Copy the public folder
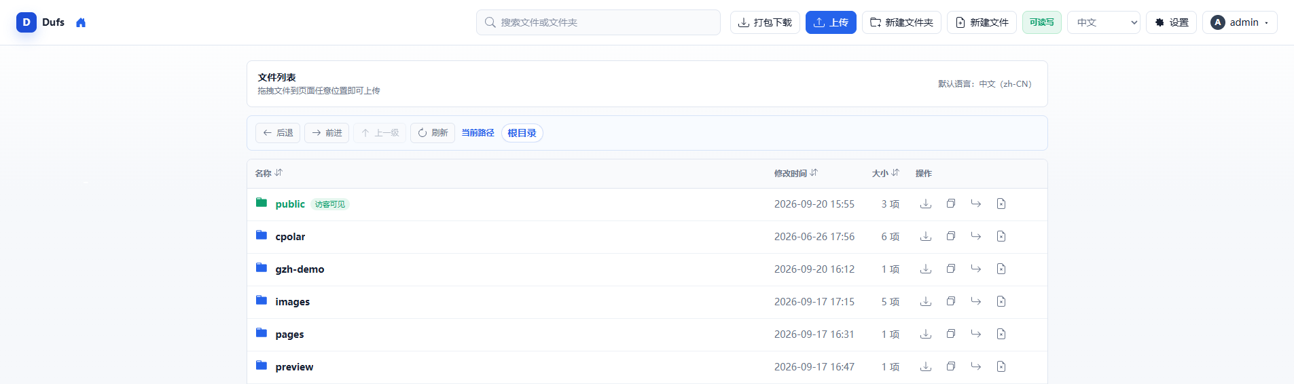Screen dimensions: 1294x384 point(951,204)
